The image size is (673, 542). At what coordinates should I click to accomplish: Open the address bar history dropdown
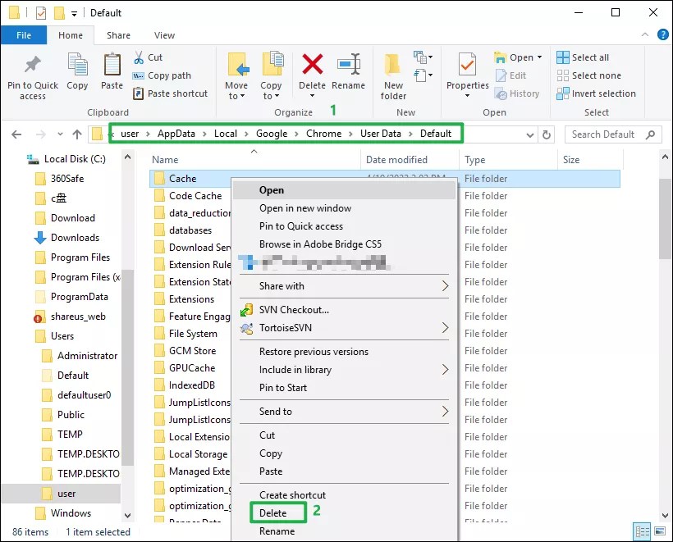point(530,135)
